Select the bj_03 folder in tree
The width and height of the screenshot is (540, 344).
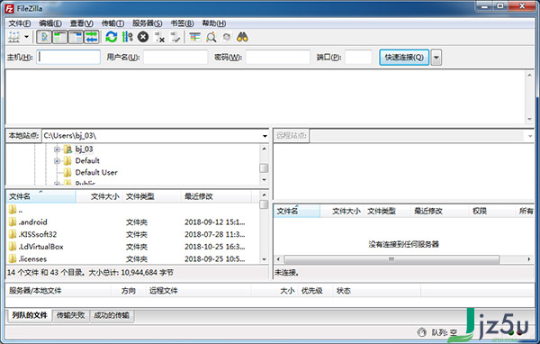point(84,149)
